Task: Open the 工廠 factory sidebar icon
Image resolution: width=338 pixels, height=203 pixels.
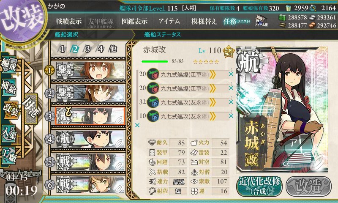Action: [9, 155]
